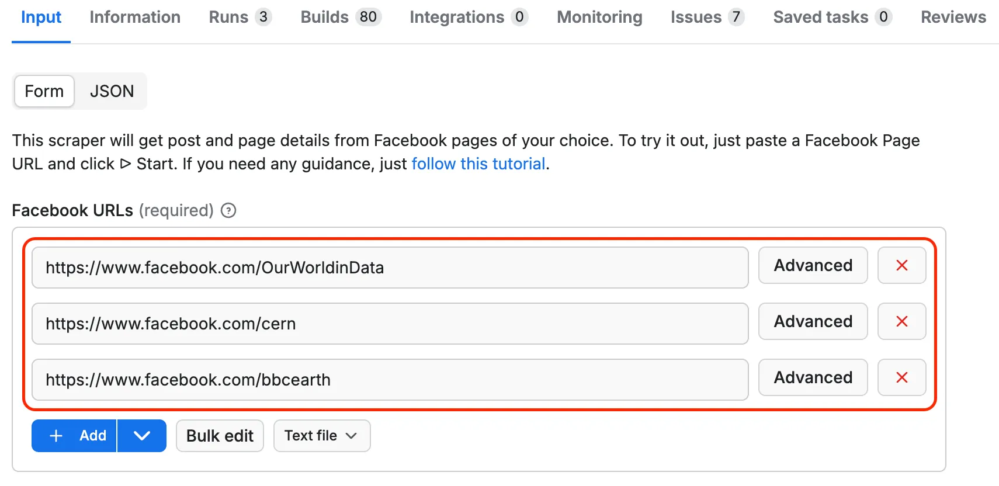The width and height of the screenshot is (999, 486).
Task: Switch to JSON input mode
Action: tap(112, 91)
